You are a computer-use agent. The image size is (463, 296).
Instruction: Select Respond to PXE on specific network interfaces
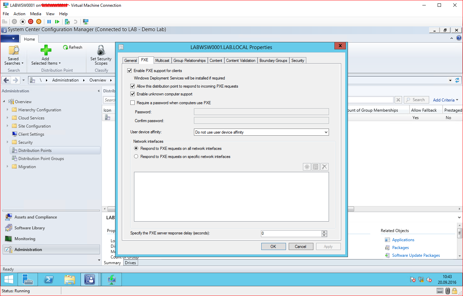tap(136, 157)
